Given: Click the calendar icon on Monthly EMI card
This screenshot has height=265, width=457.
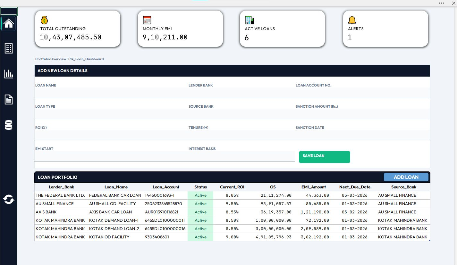Looking at the screenshot, I should (147, 20).
